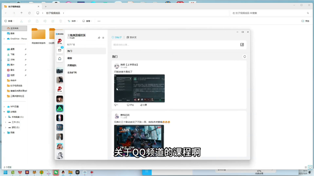Select the green Delta Force channel avatar icon
Screen dimensions: 314x176
59,108
